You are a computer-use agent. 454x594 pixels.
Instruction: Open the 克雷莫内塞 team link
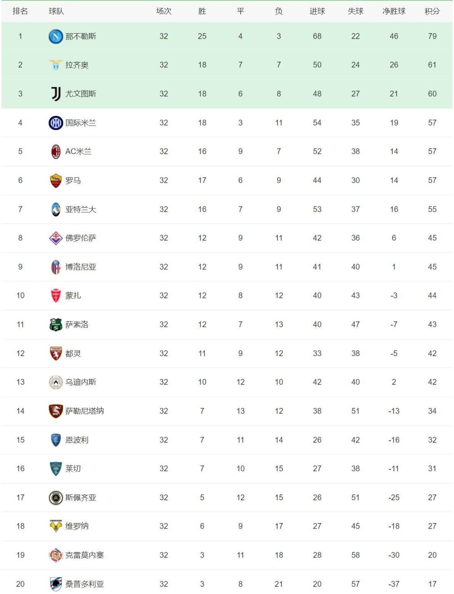pyautogui.click(x=84, y=555)
